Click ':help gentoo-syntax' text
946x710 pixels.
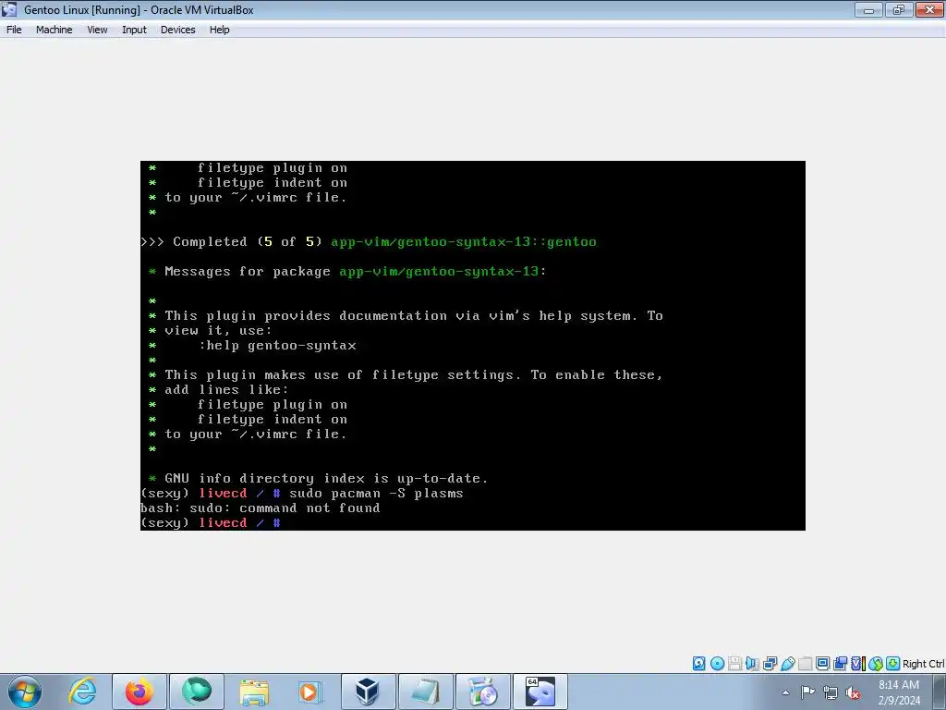[277, 346]
